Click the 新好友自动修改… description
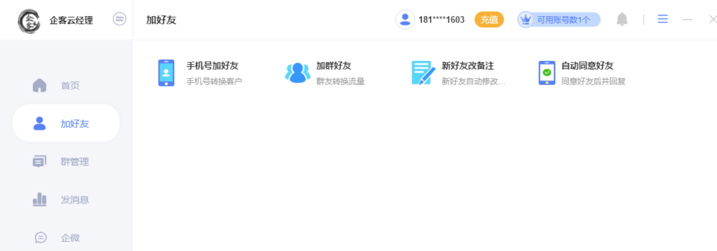Image resolution: width=717 pixels, height=251 pixels. [x=473, y=82]
